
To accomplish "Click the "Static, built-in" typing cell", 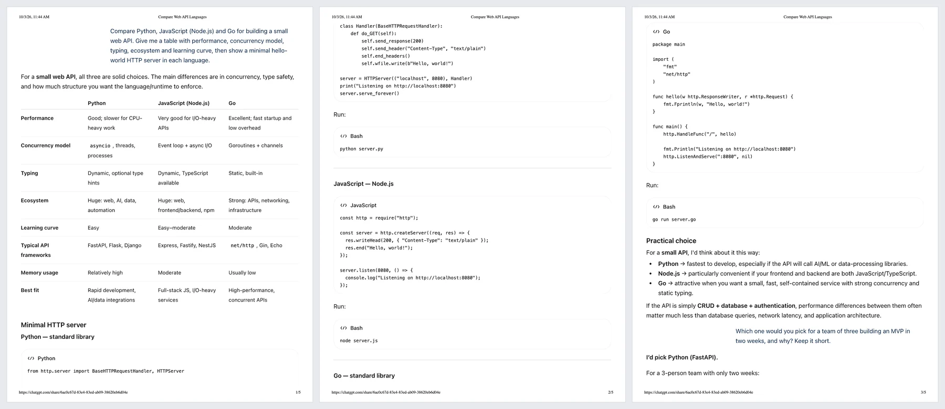I will pyautogui.click(x=246, y=174).
